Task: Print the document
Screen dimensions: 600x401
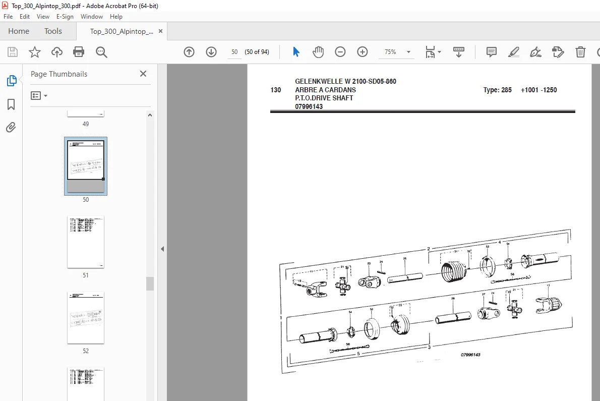Action: pyautogui.click(x=79, y=52)
